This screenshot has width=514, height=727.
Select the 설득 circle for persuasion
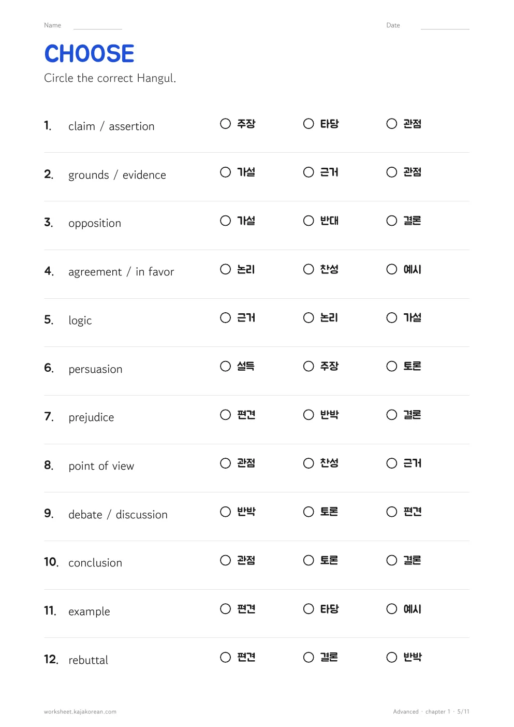(x=225, y=366)
